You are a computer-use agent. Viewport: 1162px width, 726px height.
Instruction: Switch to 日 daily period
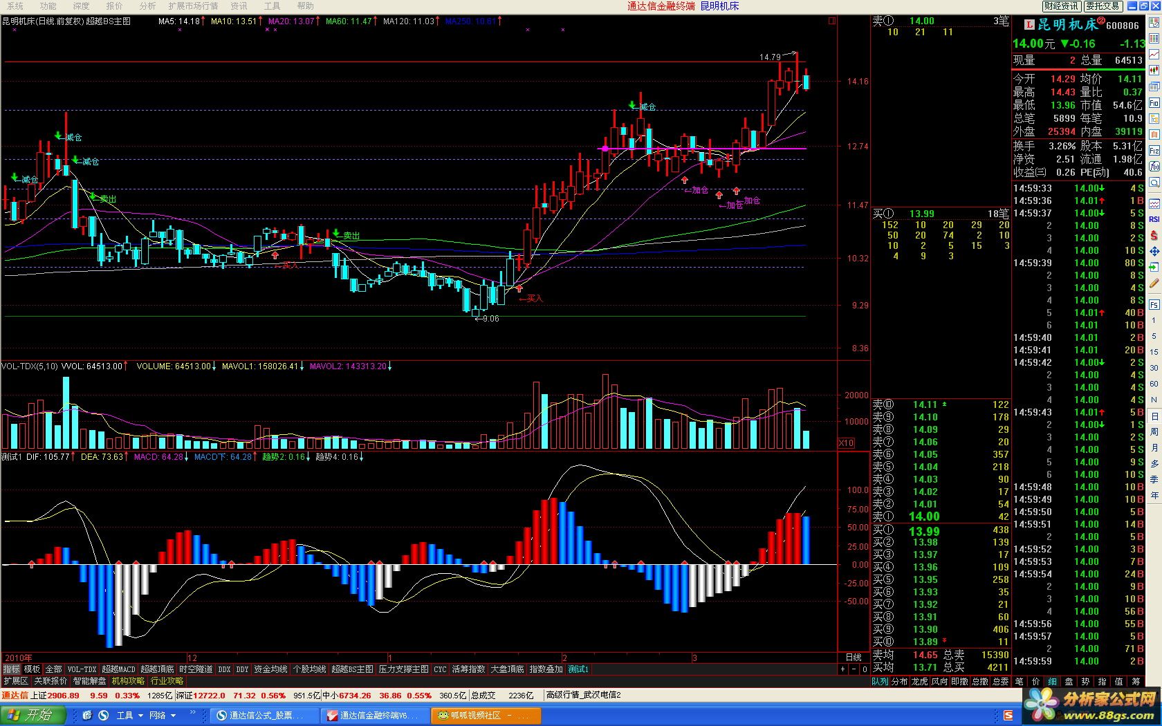point(1154,416)
